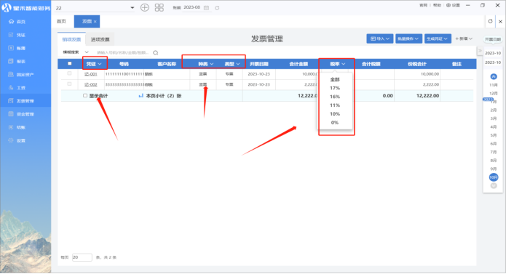Open voucher link 记-001
This screenshot has height=274, width=506.
click(x=91, y=74)
